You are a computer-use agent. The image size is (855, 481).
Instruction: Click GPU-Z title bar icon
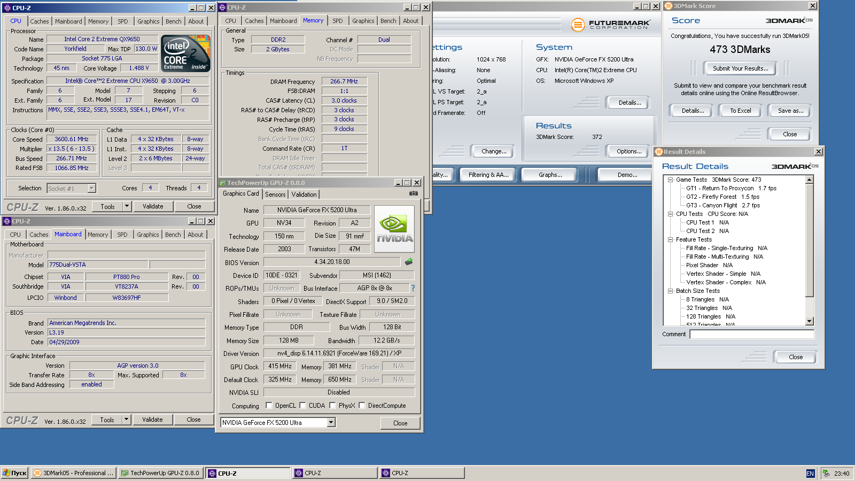(x=223, y=183)
